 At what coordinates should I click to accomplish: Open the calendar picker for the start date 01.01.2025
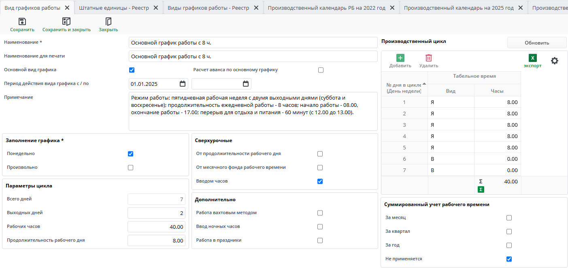pyautogui.click(x=183, y=84)
